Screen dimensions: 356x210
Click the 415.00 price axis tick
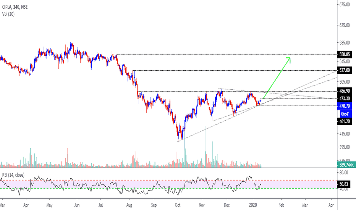coord(345,134)
